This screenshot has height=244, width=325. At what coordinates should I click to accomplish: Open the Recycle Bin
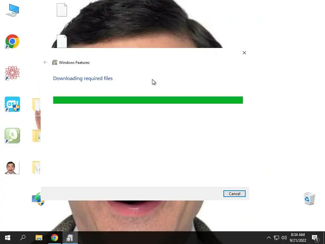point(309,198)
